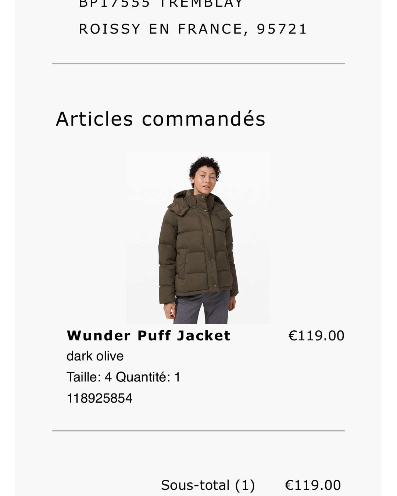Click the jacket hood in the photo
Image resolution: width=397 pixels, height=496 pixels.
pyautogui.click(x=178, y=203)
